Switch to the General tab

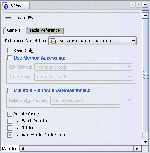[x=14, y=30]
